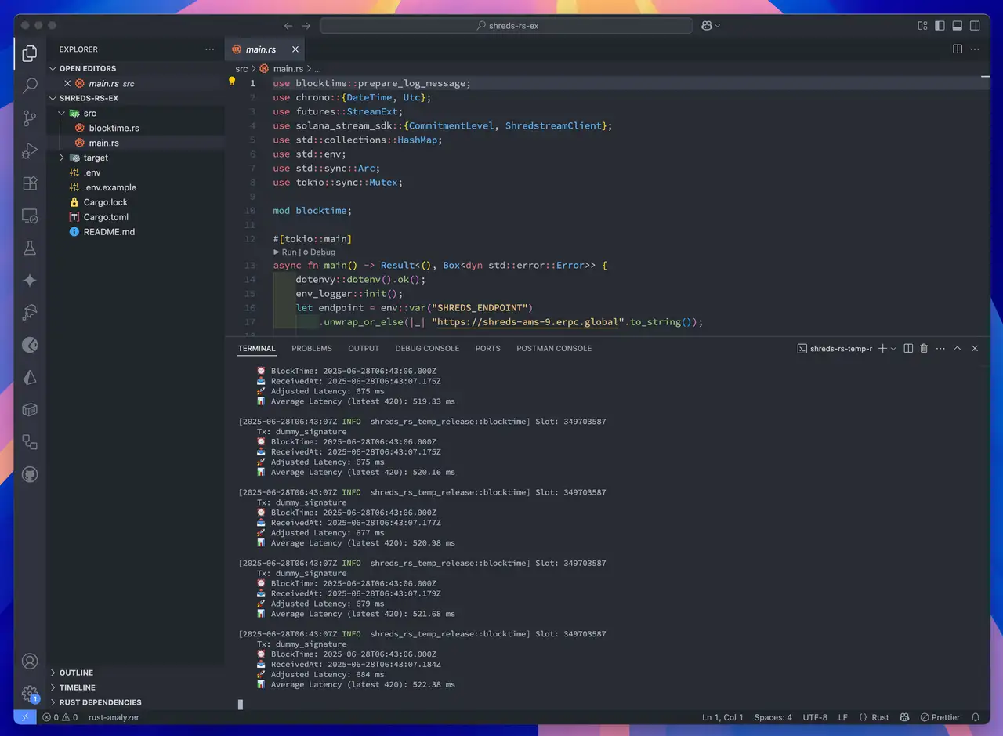The width and height of the screenshot is (1003, 736).
Task: Open the POSTMAN CONSOLE tab
Action: (x=554, y=348)
